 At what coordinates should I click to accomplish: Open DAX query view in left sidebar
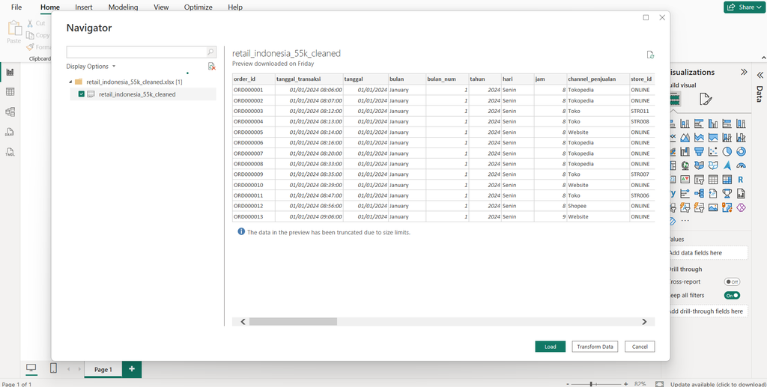pos(10,132)
